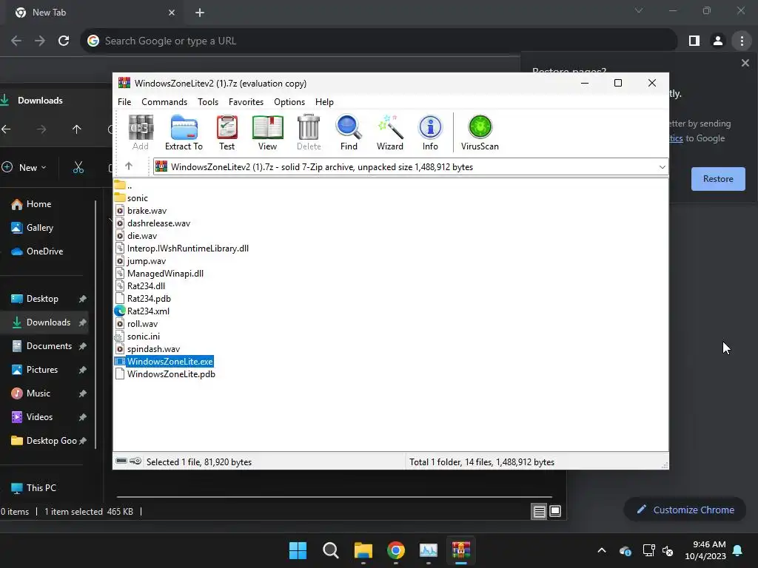The width and height of the screenshot is (758, 568).
Task: Select ManagedWinapi.dll file
Action: (x=165, y=274)
